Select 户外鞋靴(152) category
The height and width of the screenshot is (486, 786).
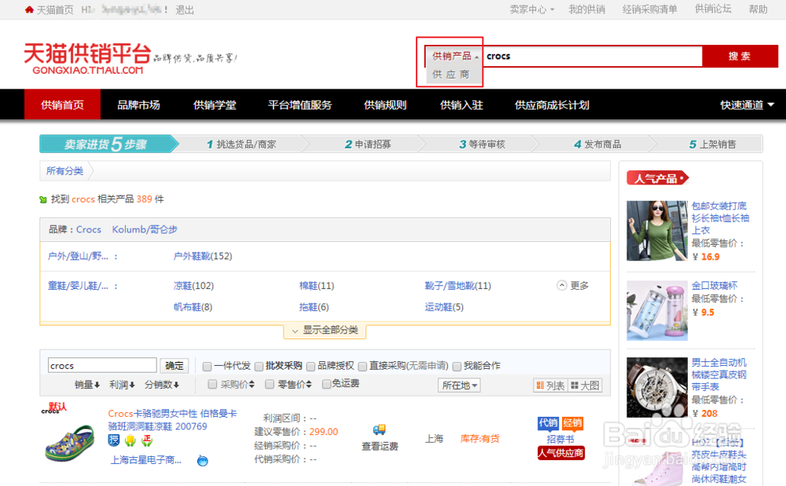pyautogui.click(x=203, y=256)
